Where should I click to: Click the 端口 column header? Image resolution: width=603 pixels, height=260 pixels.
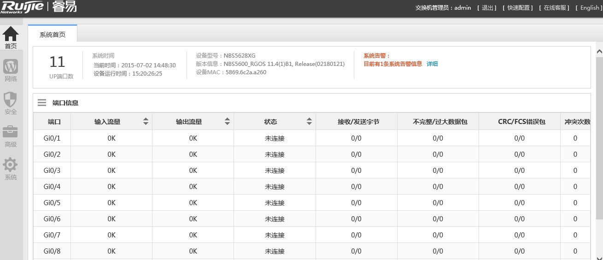[x=52, y=122]
